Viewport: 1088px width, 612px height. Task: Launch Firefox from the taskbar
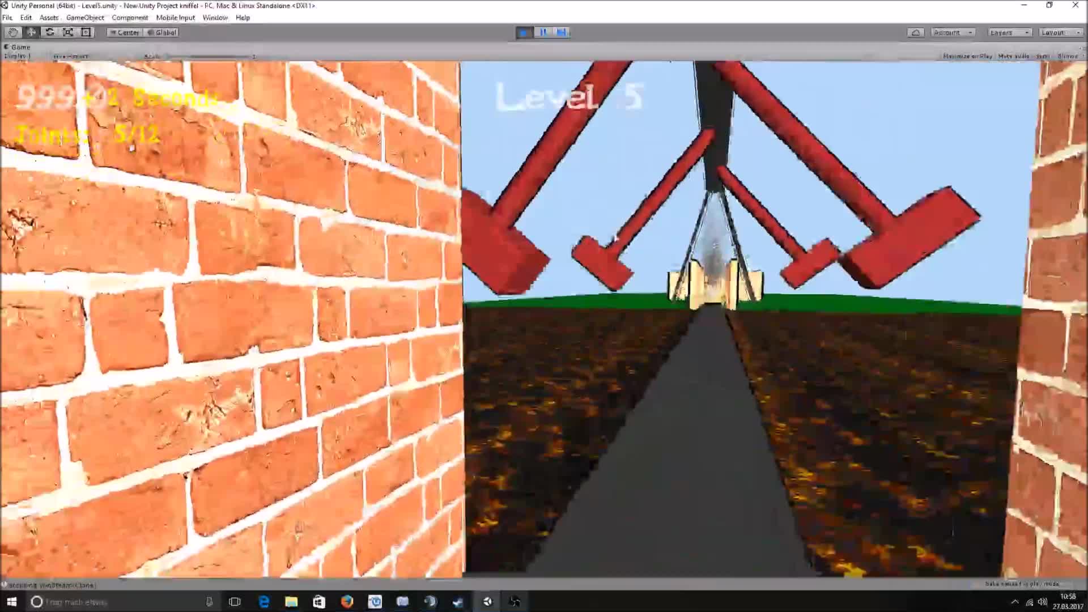coord(347,602)
